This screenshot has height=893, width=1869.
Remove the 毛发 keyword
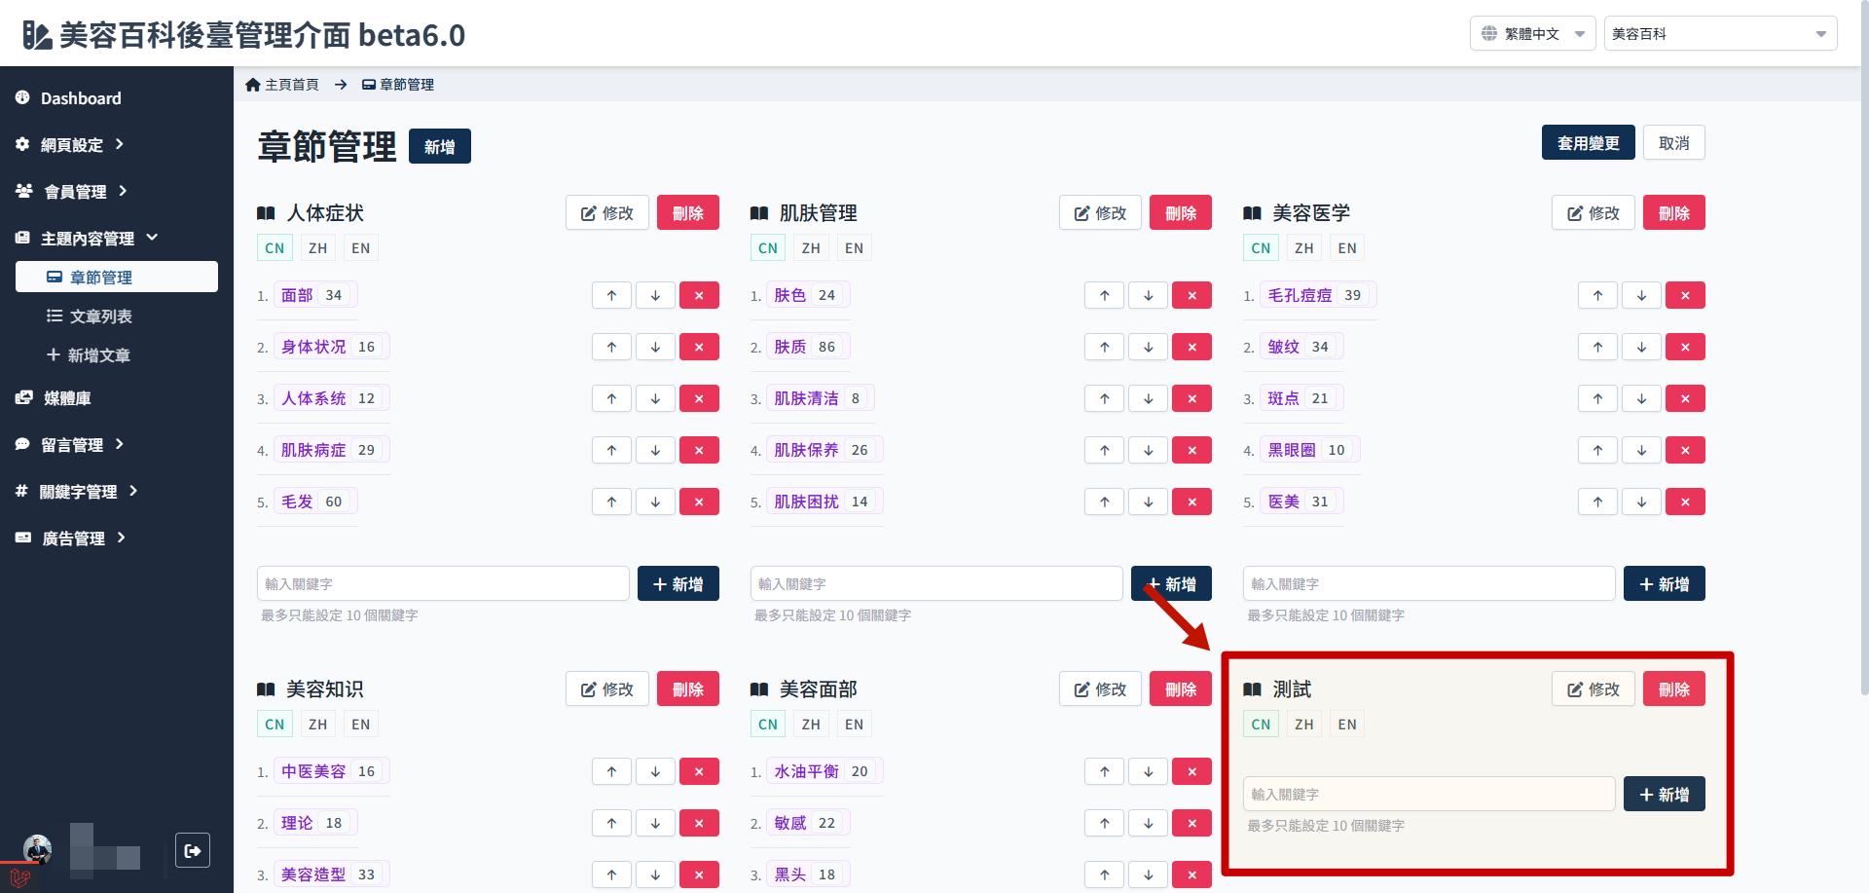pos(699,502)
